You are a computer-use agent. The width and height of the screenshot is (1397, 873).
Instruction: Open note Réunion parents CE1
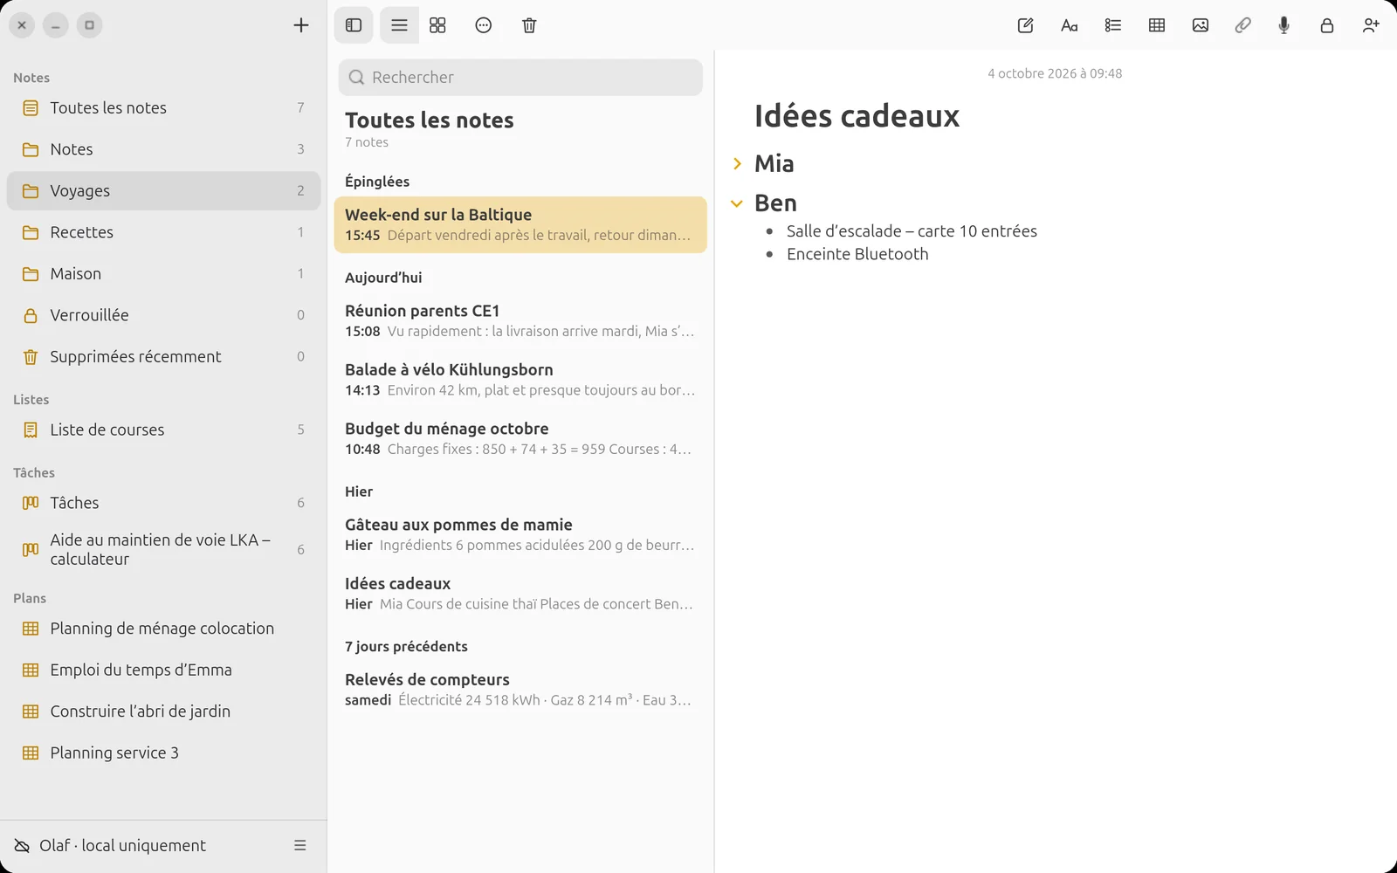[520, 320]
